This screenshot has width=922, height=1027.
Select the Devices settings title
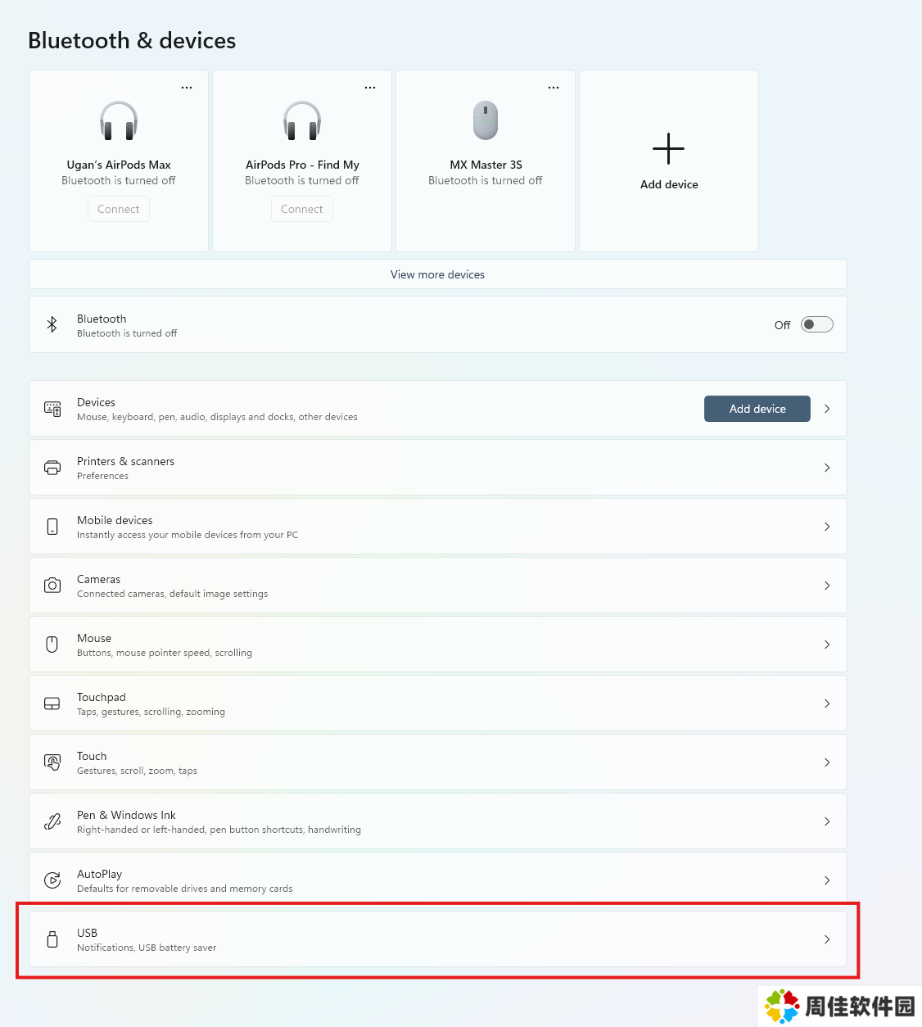pyautogui.click(x=96, y=402)
